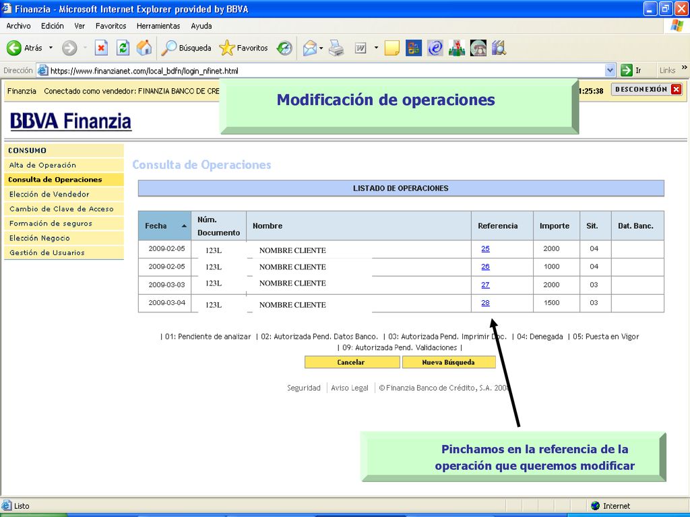Image resolution: width=690 pixels, height=517 pixels.
Task: Click the Atrás back arrow icon
Action: point(14,48)
